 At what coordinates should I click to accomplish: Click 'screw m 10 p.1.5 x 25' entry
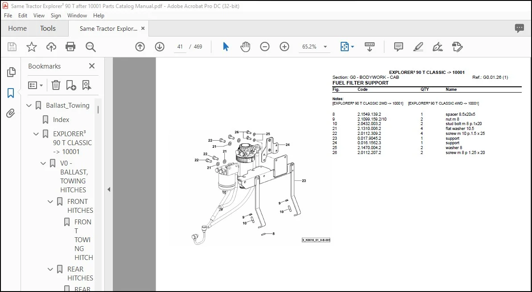coord(465,134)
